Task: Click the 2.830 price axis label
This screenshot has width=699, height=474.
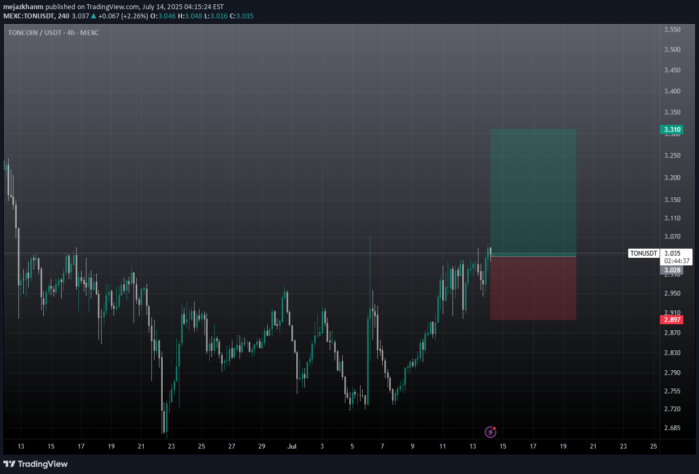Action: (672, 353)
